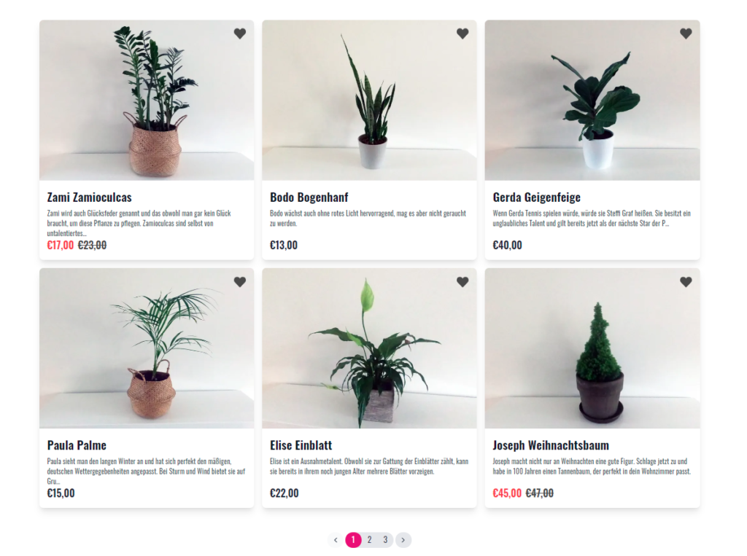View Elise Einblatt plant photo

click(369, 348)
